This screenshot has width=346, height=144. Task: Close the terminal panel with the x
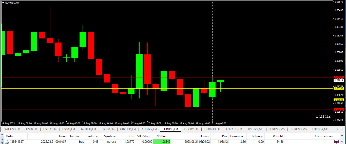coord(2,134)
